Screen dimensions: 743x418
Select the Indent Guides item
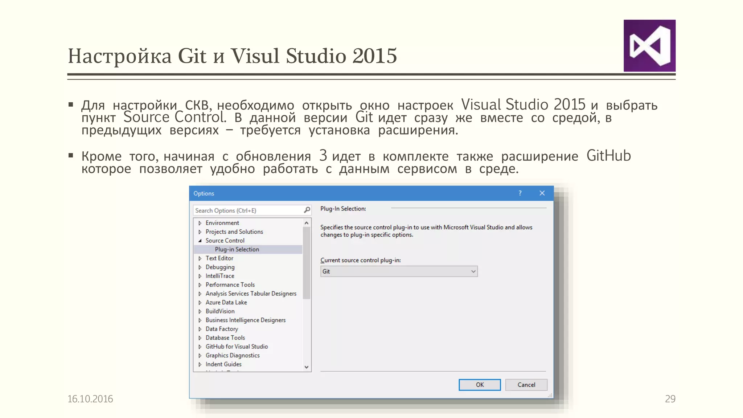223,364
